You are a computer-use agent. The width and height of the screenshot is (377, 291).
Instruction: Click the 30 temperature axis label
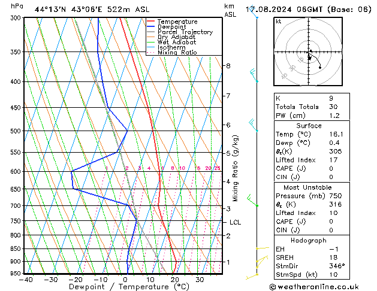[x=200, y=280]
